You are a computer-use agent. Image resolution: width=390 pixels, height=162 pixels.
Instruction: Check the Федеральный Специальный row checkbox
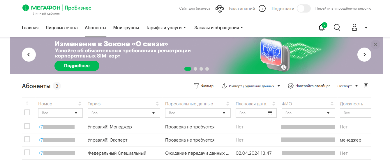[x=27, y=152]
